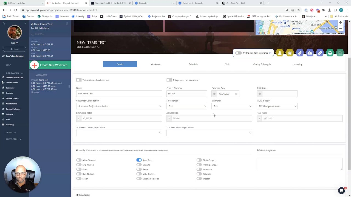Open the MORS Budget dropdown
The height and width of the screenshot is (197, 351).
(x=277, y=106)
